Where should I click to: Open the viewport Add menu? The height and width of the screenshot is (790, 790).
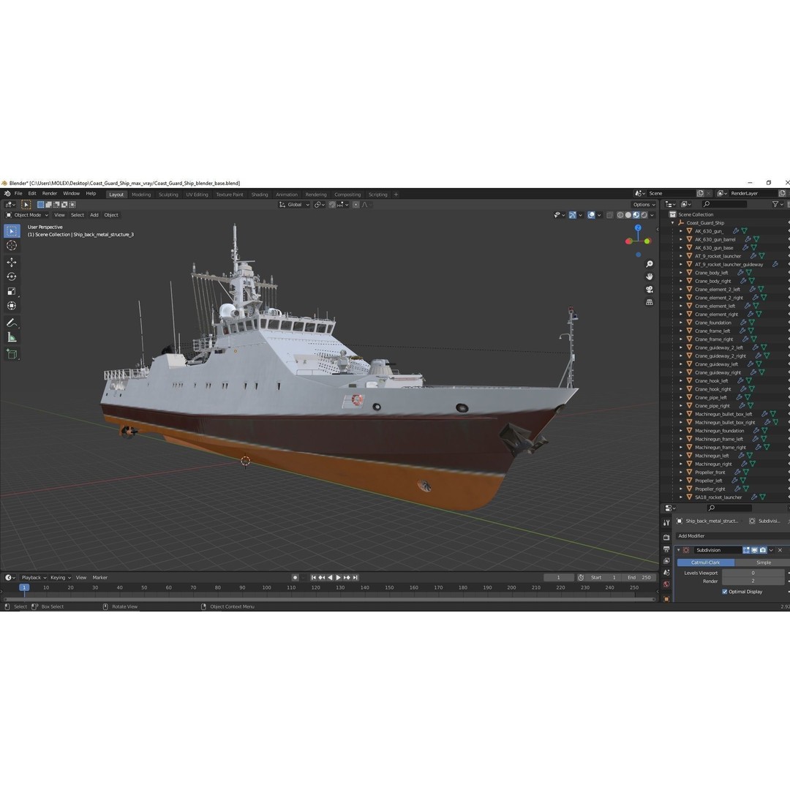[x=94, y=215]
